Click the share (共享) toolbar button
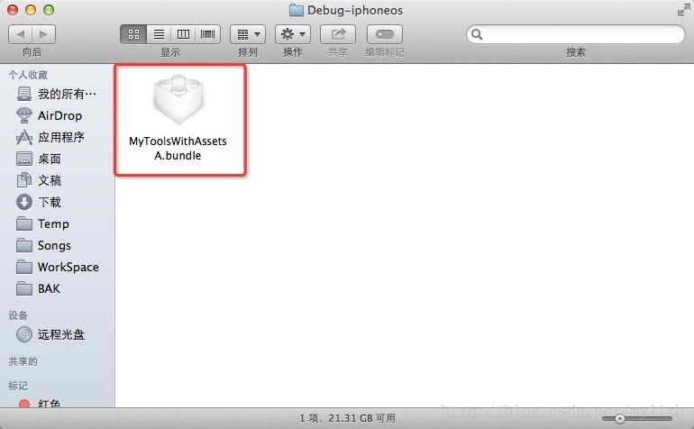The height and width of the screenshot is (429, 694). click(x=338, y=34)
